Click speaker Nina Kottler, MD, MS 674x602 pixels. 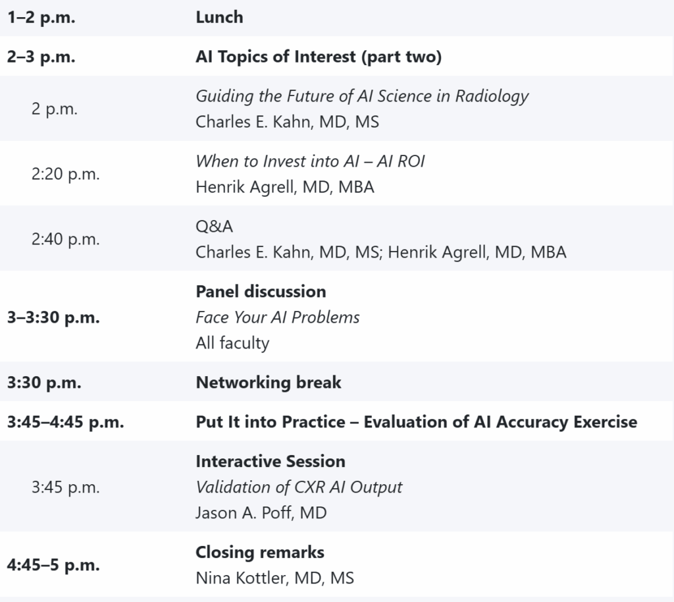[x=274, y=578]
